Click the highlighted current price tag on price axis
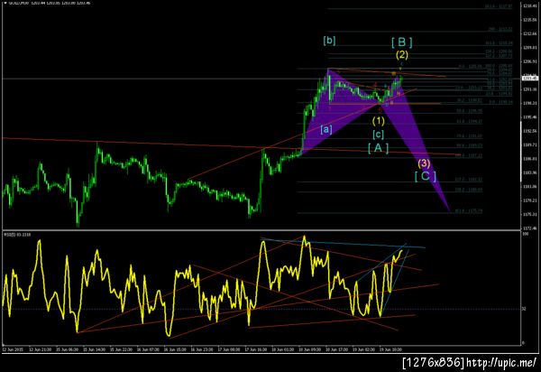 point(530,79)
